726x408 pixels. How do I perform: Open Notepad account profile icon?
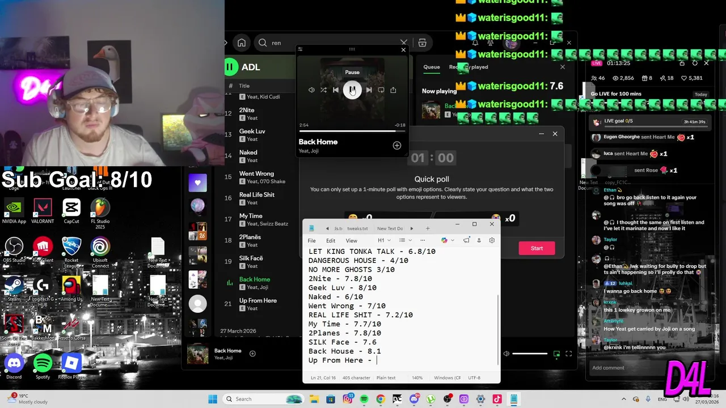click(x=479, y=240)
